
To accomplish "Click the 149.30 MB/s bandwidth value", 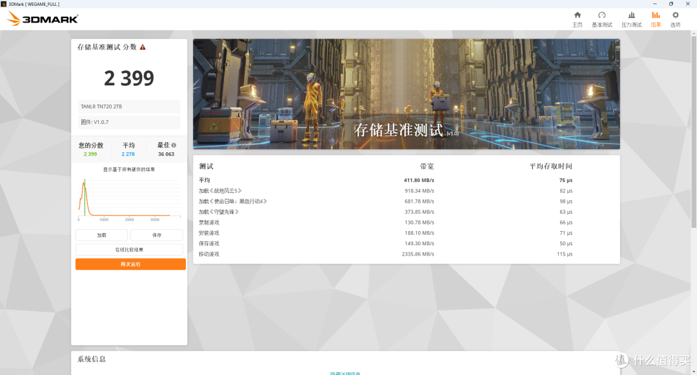I will (419, 243).
